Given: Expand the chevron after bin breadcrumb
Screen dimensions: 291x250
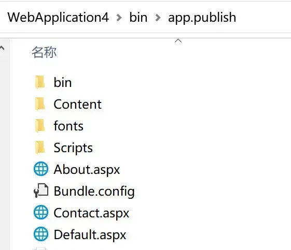Looking at the screenshot, I should 158,18.
